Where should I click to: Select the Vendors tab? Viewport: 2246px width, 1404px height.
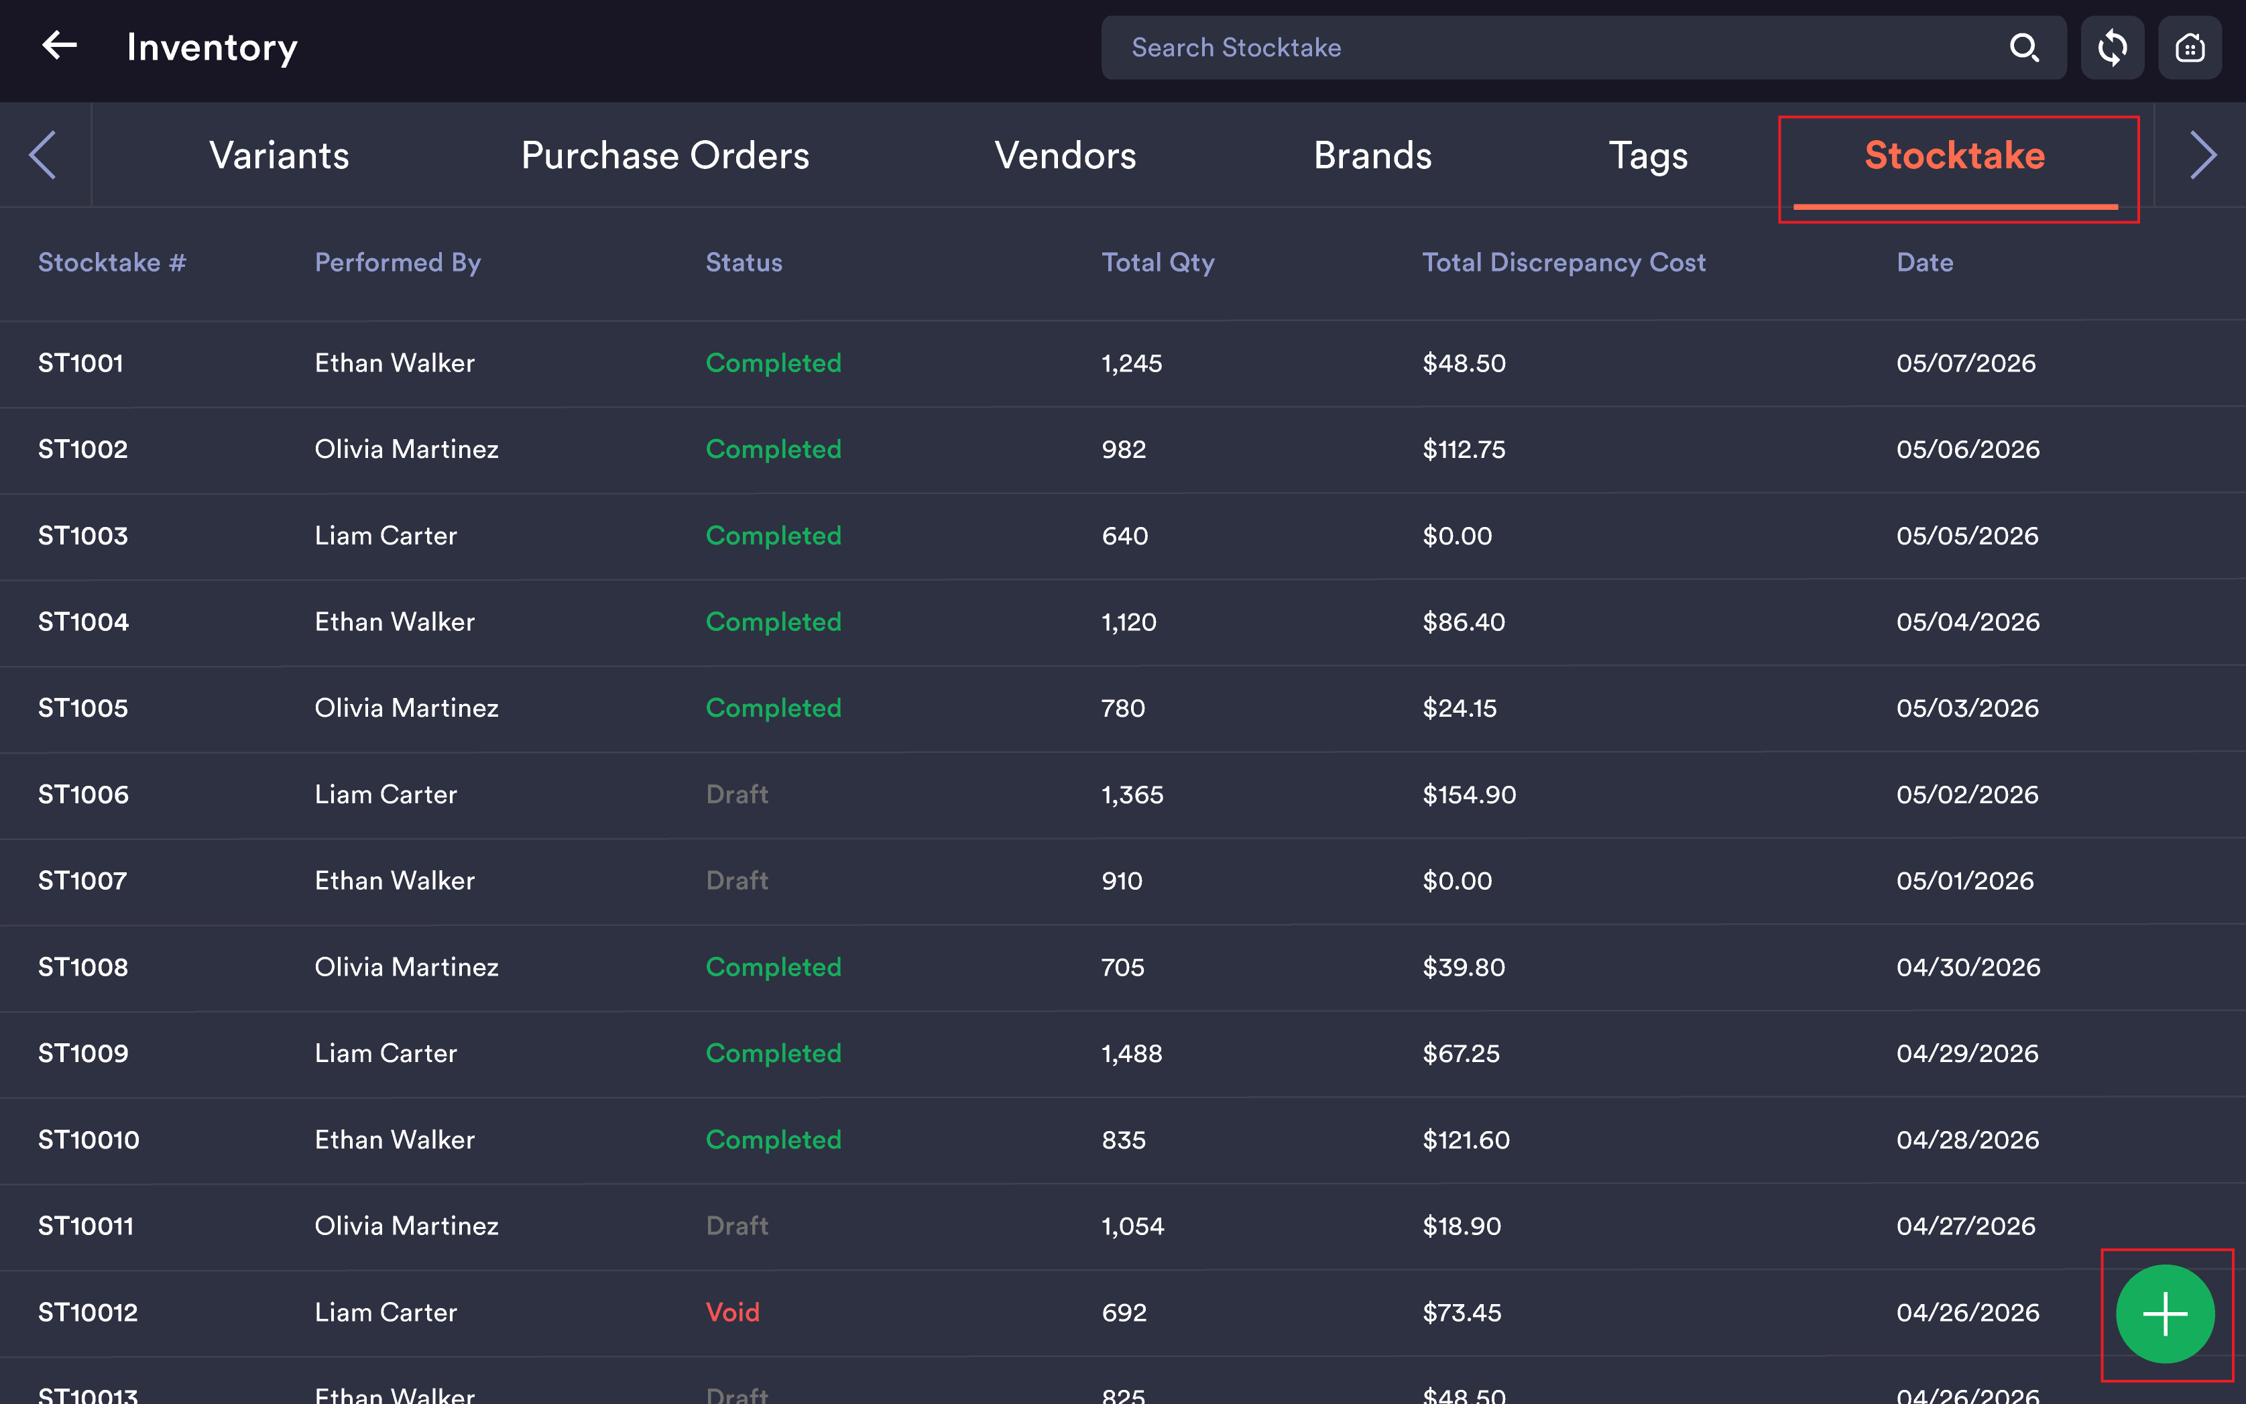(1065, 155)
